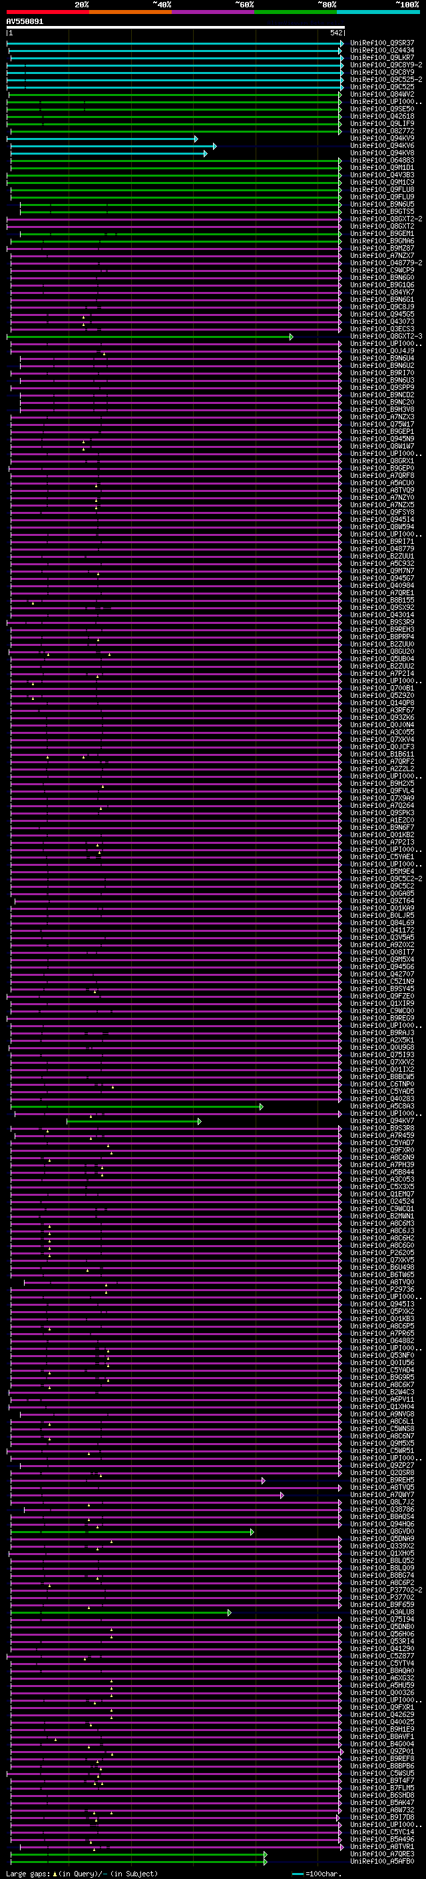Viewport: 426px width, 1879px height.
Task: Open hit UniRef100_Q9LKR7
Action: pyautogui.click(x=382, y=57)
